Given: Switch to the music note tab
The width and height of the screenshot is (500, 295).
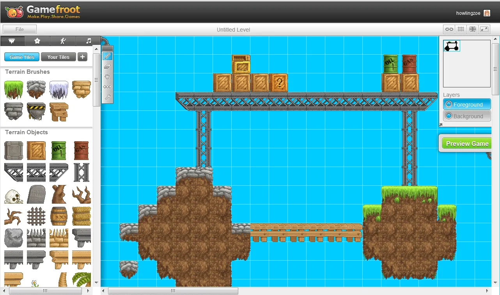Looking at the screenshot, I should point(89,41).
